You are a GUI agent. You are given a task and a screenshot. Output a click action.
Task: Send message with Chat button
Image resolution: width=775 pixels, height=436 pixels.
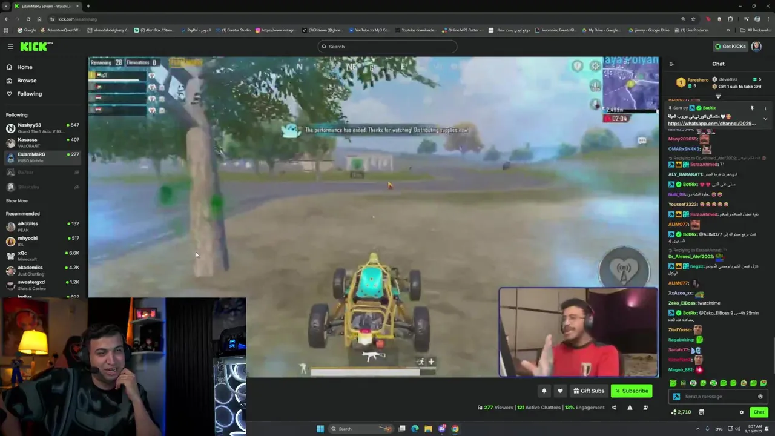tap(759, 412)
